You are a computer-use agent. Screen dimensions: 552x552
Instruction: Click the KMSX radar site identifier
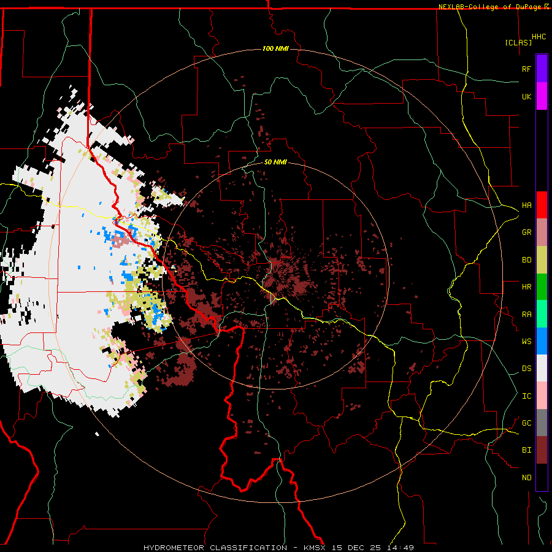coord(316,548)
